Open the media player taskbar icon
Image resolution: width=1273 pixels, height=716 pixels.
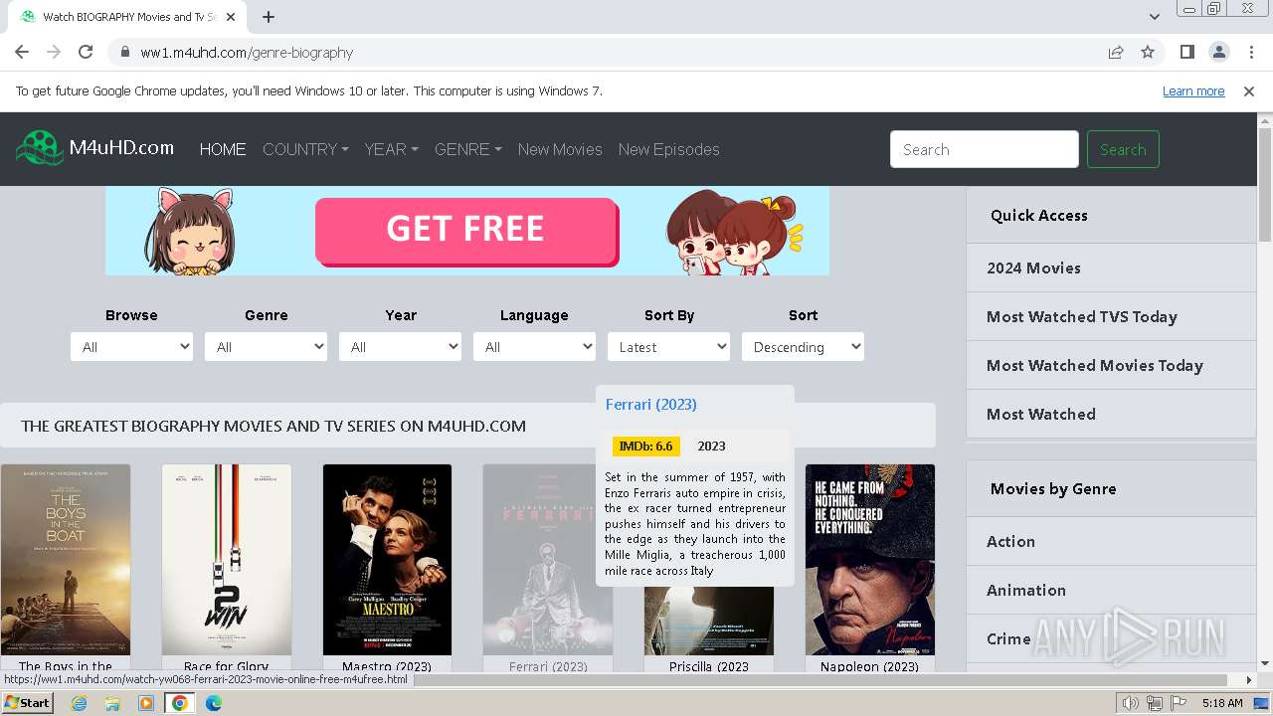click(x=146, y=703)
